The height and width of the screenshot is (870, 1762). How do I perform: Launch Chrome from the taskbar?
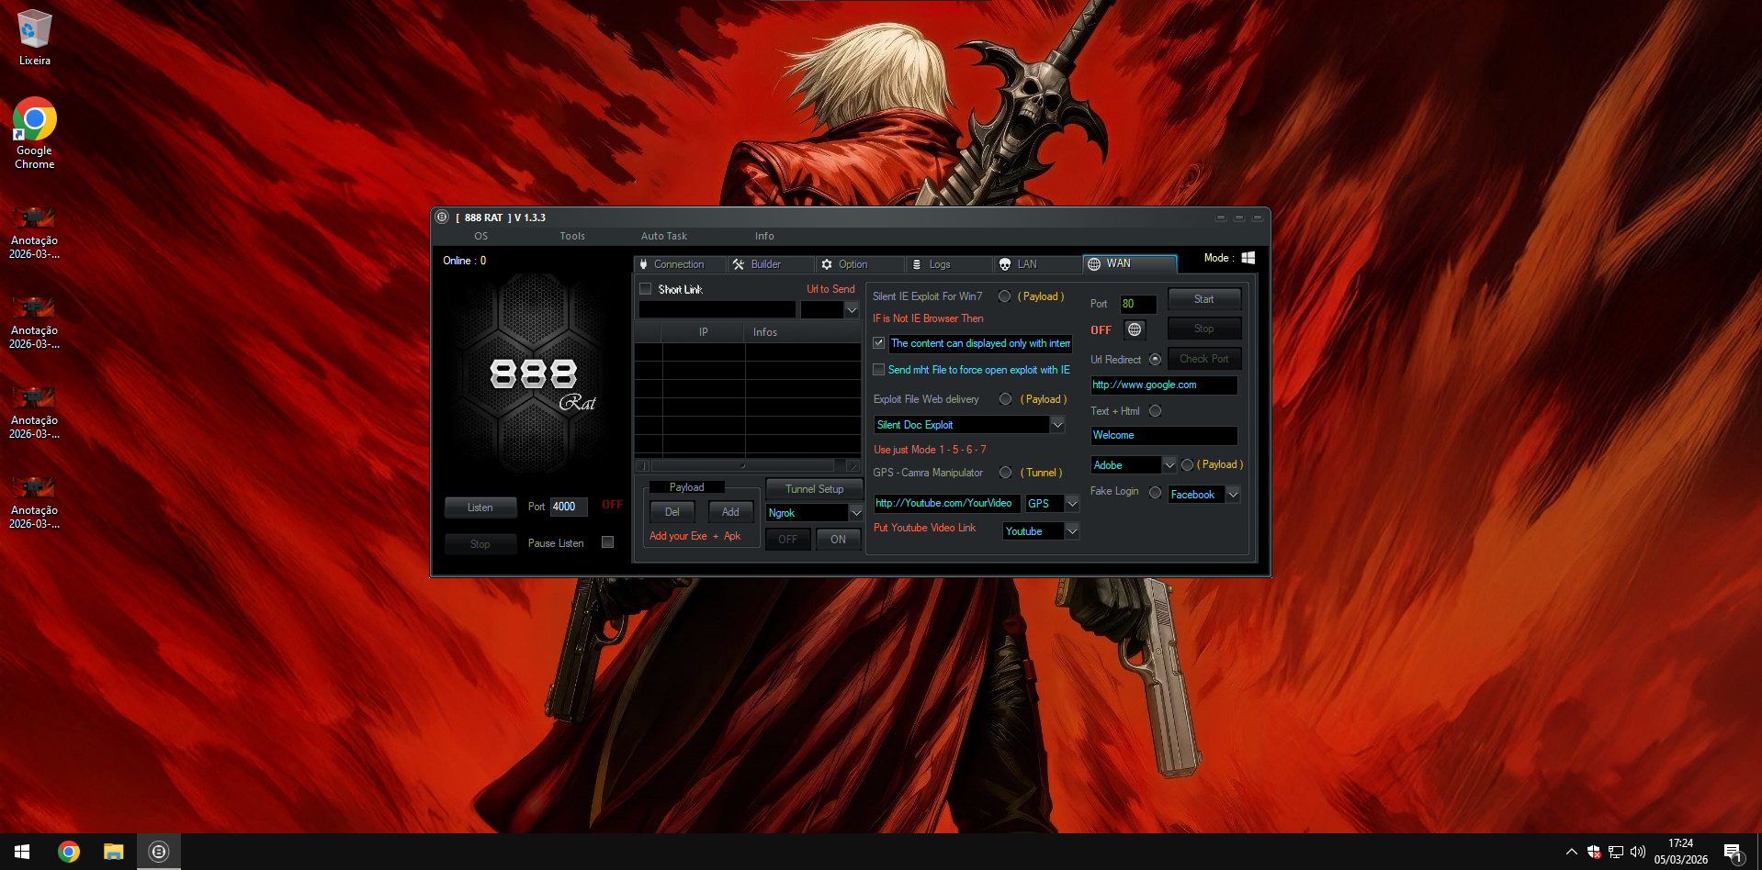69,852
